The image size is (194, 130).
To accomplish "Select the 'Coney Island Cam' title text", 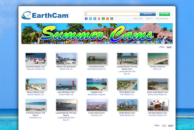I will pos(96,113).
